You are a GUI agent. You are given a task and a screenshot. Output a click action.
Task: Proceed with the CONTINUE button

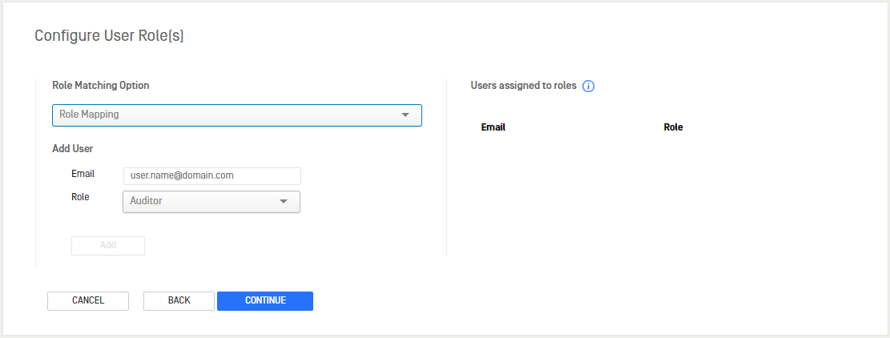(x=265, y=300)
